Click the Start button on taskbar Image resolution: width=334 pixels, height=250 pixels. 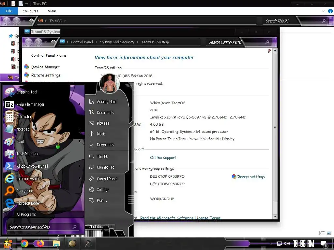7,243
